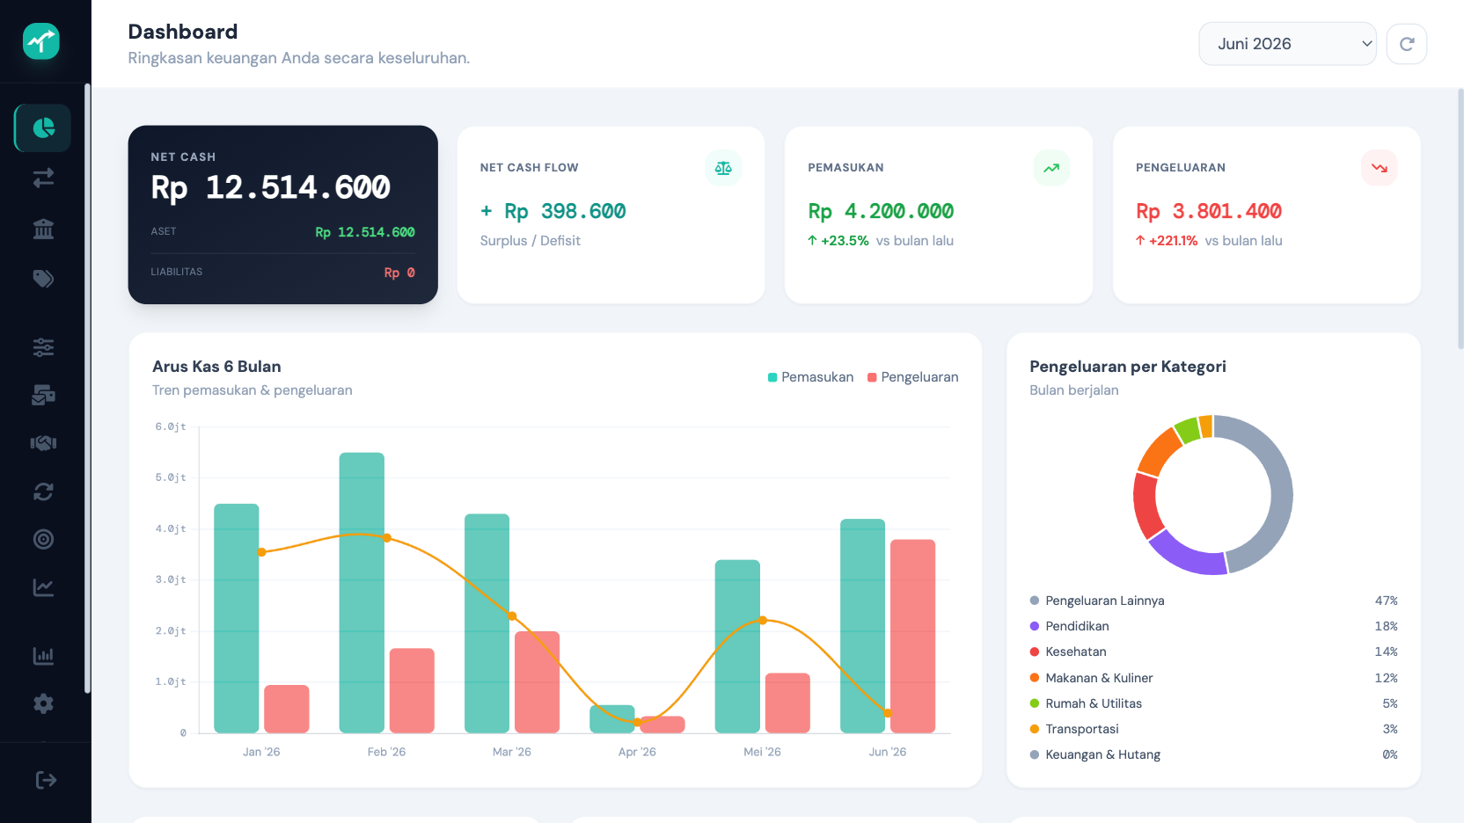Click the Mar '26 orange line point
The width and height of the screenshot is (1464, 823).
[512, 616]
